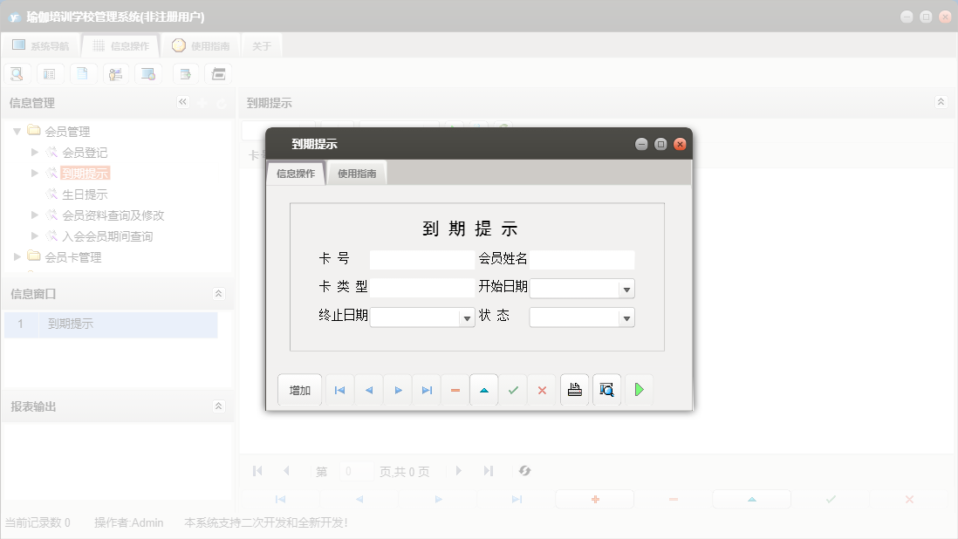Viewport: 958px width, 539px height.
Task: Open the 状态 status dropdown
Action: pos(626,317)
